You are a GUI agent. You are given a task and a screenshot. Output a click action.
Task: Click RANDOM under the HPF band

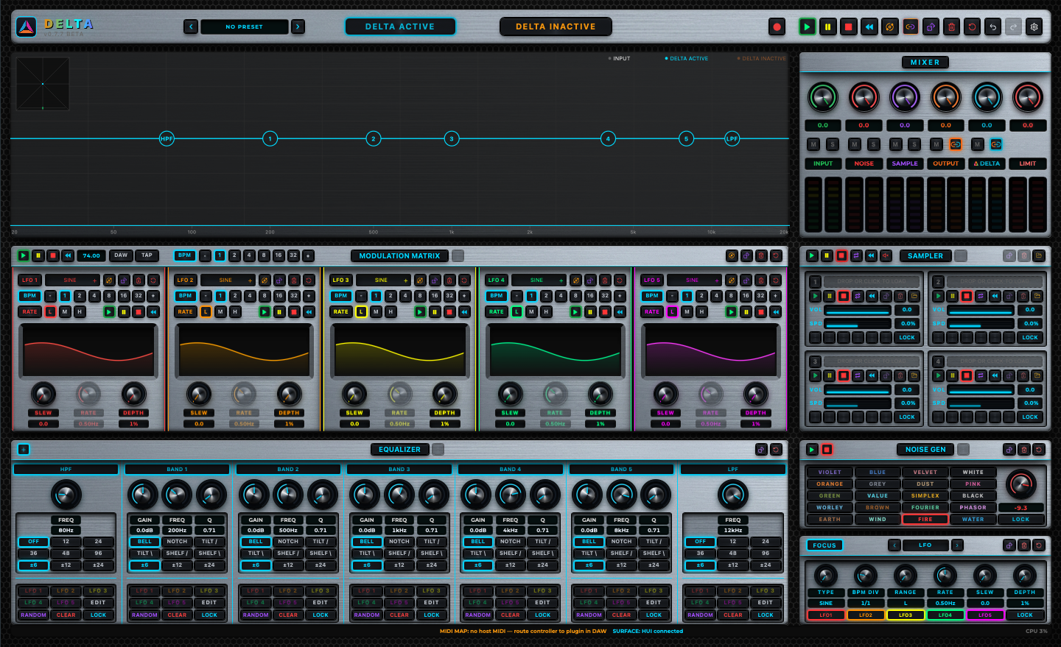(x=34, y=615)
